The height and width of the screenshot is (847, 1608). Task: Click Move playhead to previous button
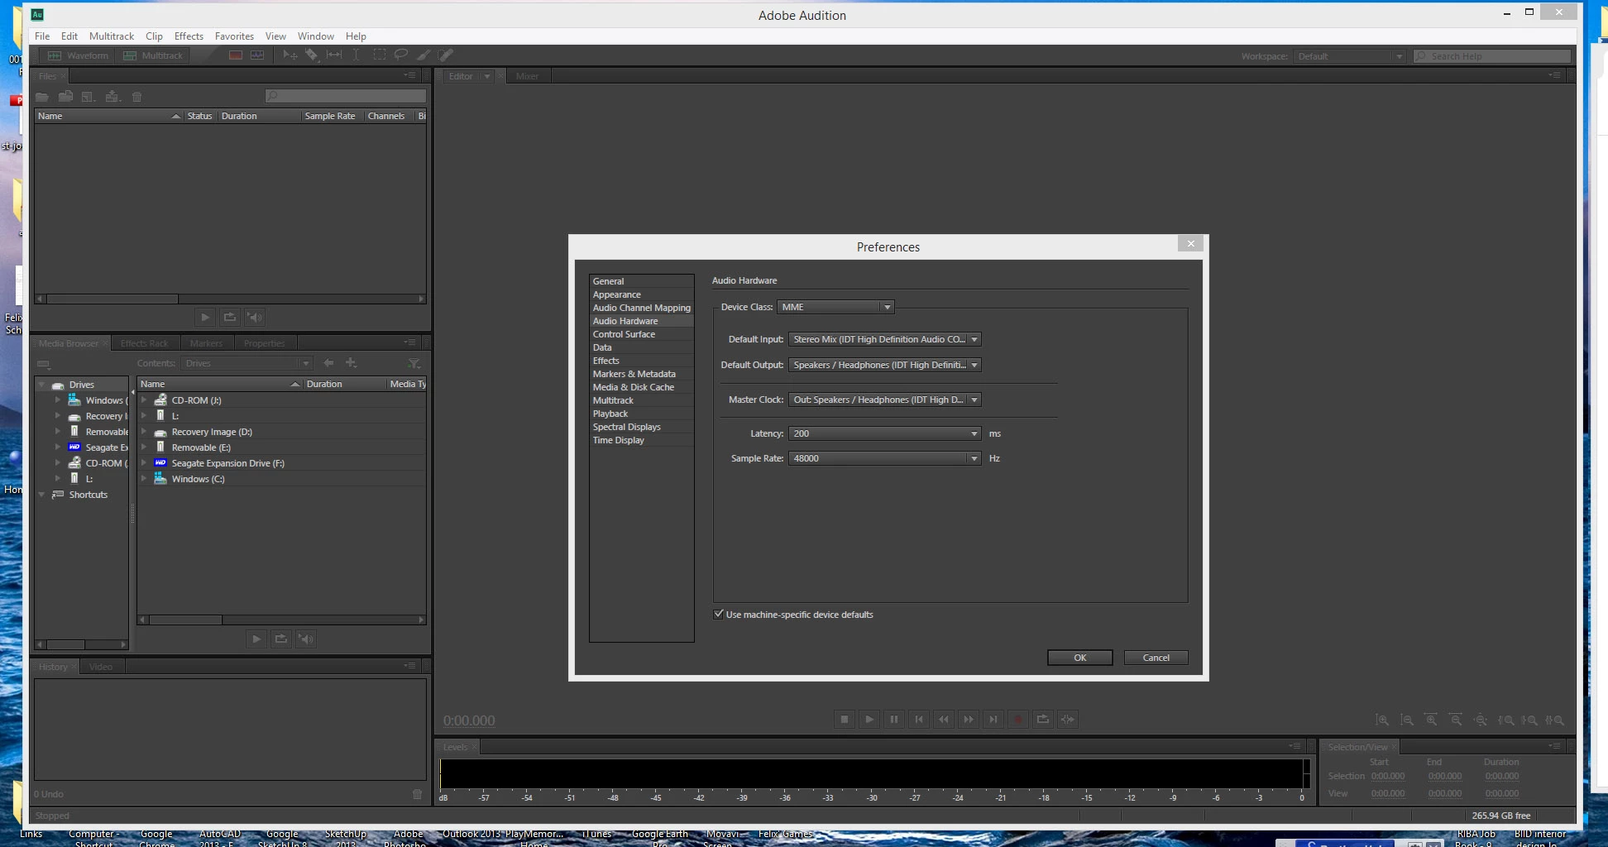[919, 720]
